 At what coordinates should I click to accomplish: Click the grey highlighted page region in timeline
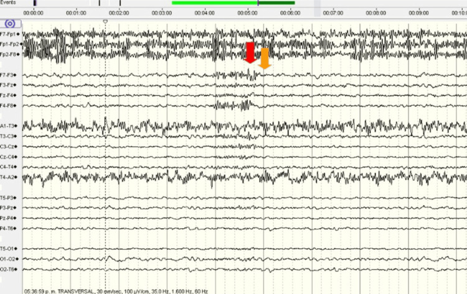(x=317, y=8)
